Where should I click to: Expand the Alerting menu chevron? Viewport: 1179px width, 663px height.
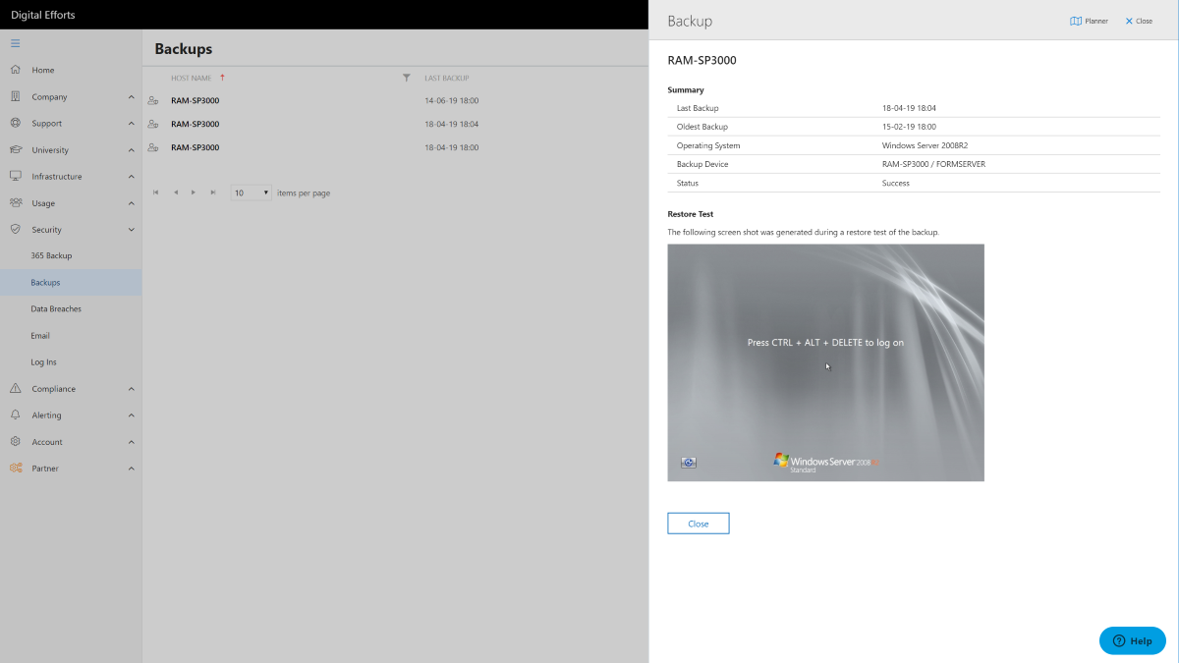coord(132,414)
